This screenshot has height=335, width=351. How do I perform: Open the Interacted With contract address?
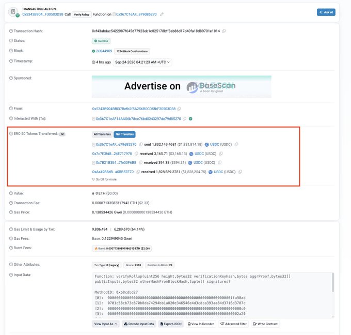[138, 119]
